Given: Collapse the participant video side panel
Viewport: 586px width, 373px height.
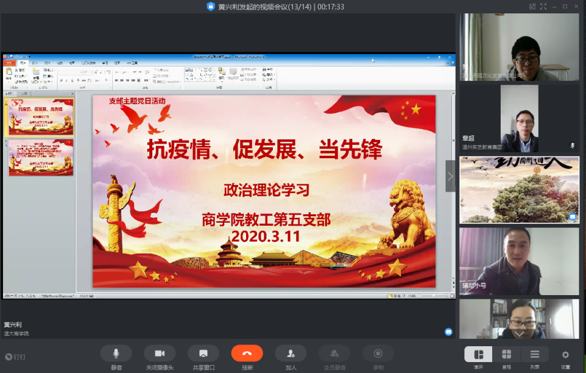Looking at the screenshot, I should [450, 176].
